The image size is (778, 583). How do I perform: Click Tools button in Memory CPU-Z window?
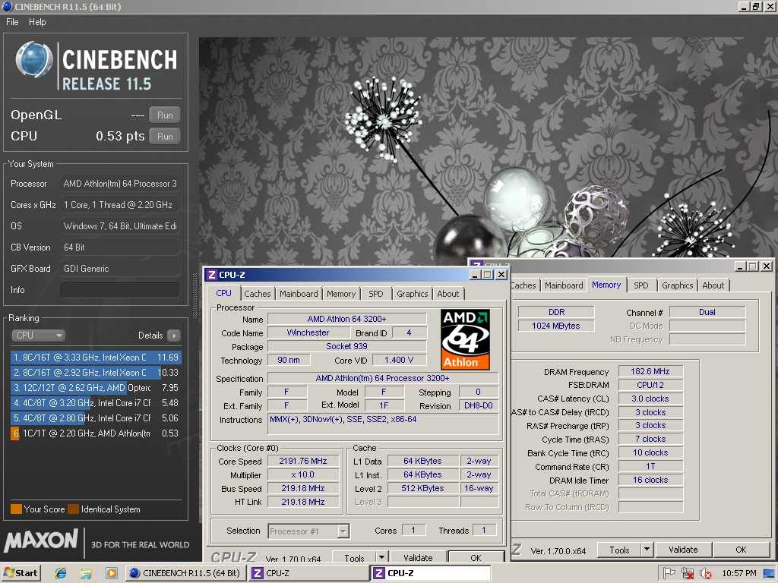(x=618, y=550)
